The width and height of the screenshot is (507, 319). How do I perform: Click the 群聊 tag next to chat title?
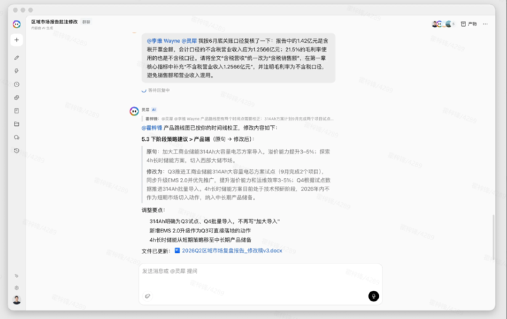tap(86, 22)
